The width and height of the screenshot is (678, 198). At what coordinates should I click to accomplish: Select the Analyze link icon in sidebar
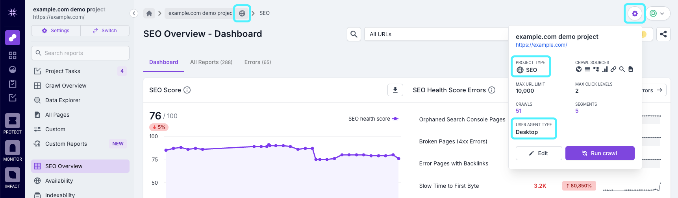click(13, 38)
